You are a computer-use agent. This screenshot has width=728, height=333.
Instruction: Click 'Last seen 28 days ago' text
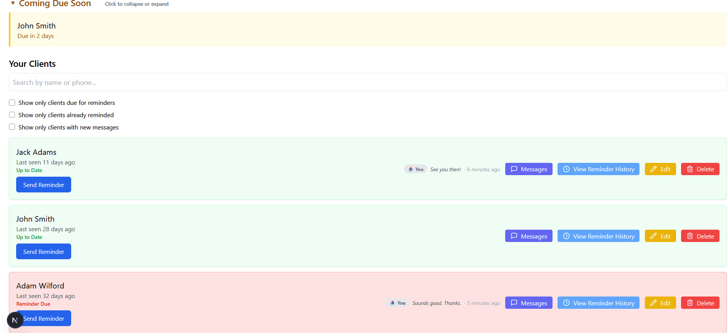pyautogui.click(x=46, y=229)
